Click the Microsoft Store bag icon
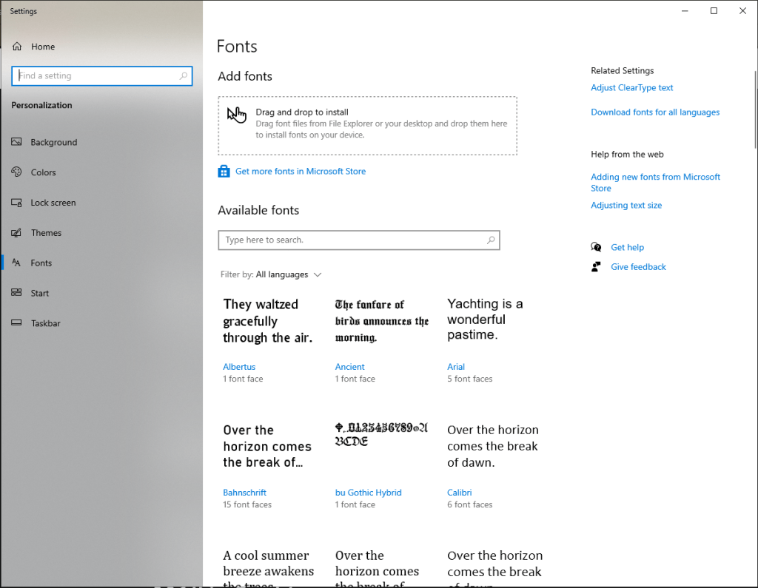The width and height of the screenshot is (758, 588). pyautogui.click(x=224, y=172)
